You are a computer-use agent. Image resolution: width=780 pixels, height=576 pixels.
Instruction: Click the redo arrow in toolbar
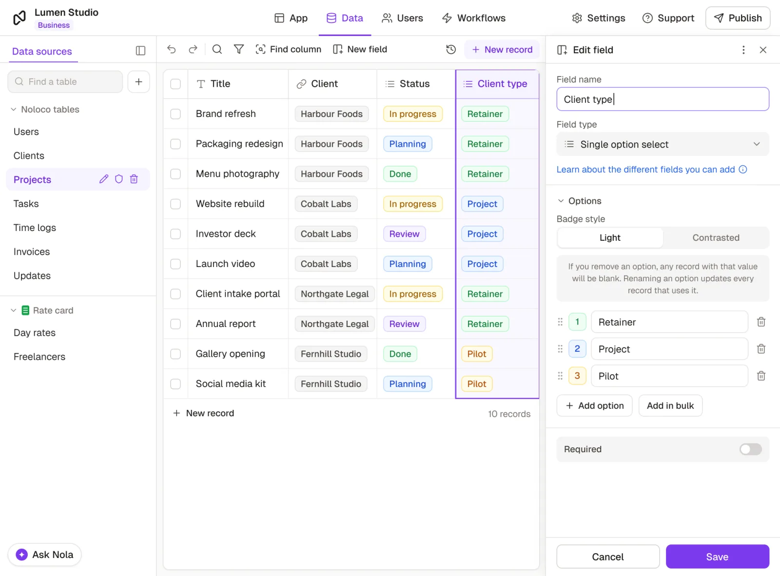click(193, 49)
